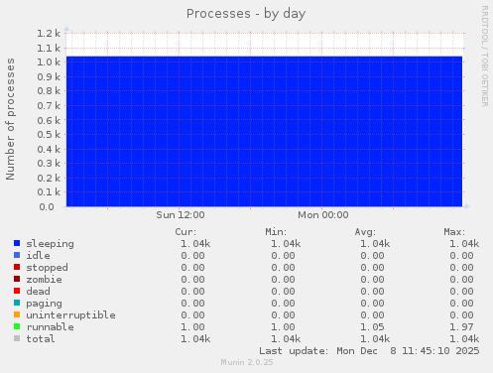Click total Max value 1.04k
The width and height of the screenshot is (493, 373).
[x=464, y=339]
